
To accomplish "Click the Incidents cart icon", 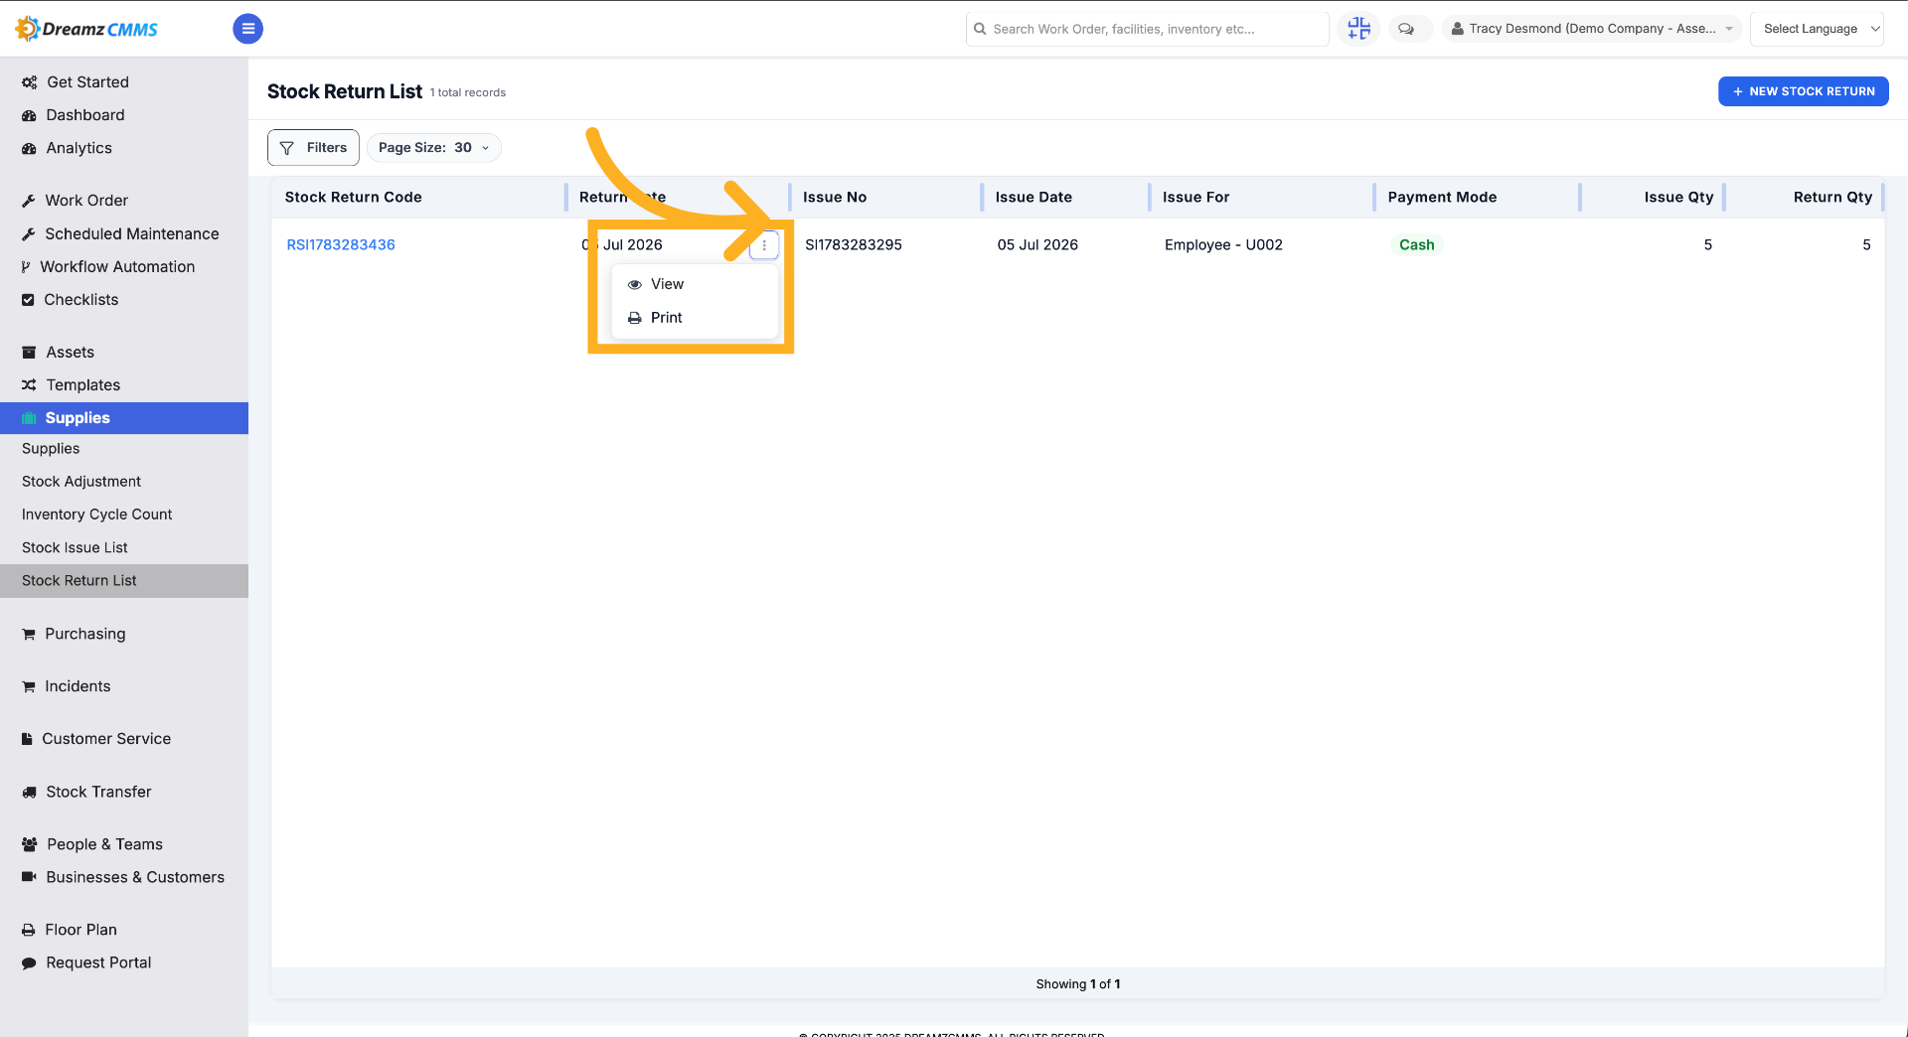I will tap(29, 686).
